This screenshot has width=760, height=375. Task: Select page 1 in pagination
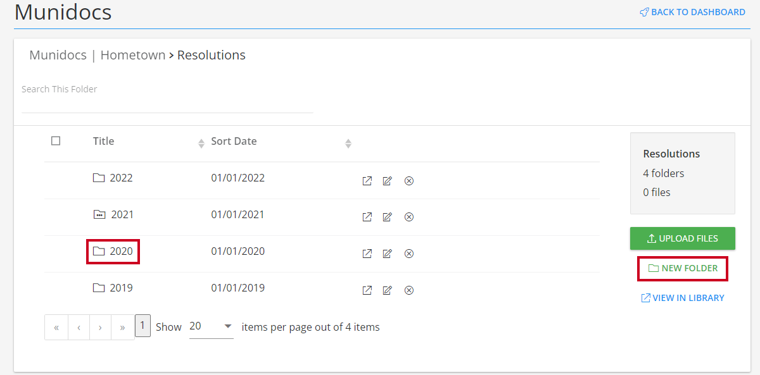click(x=142, y=326)
